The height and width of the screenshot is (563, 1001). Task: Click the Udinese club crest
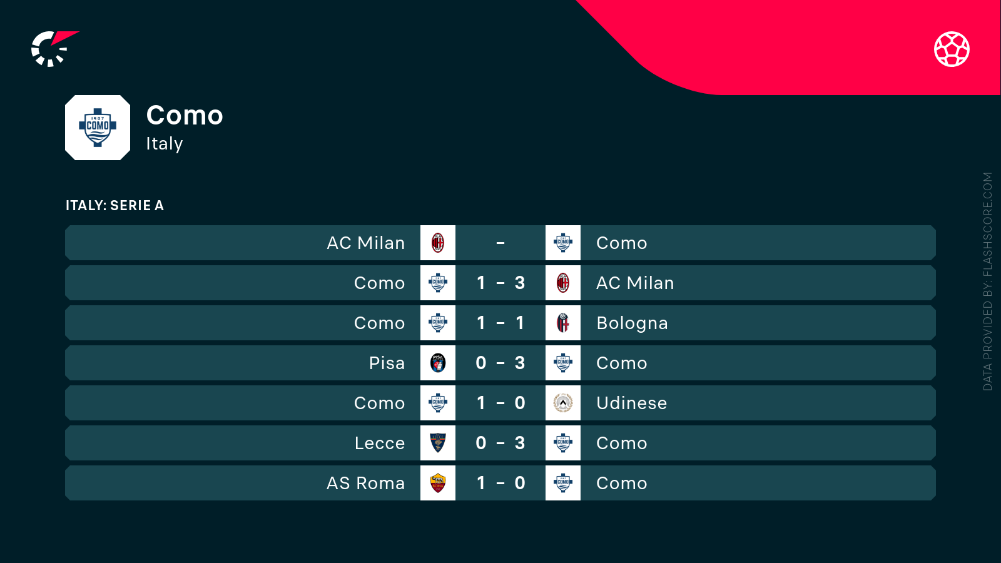click(x=563, y=403)
